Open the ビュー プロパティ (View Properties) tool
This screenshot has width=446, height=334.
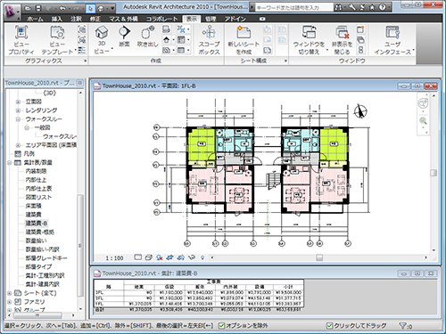[x=21, y=33]
